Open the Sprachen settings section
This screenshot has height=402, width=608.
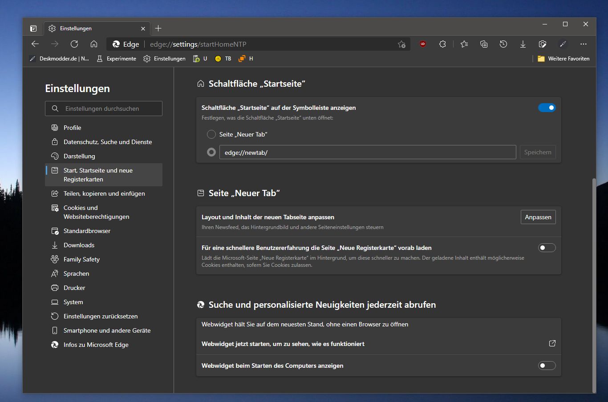click(x=104, y=273)
